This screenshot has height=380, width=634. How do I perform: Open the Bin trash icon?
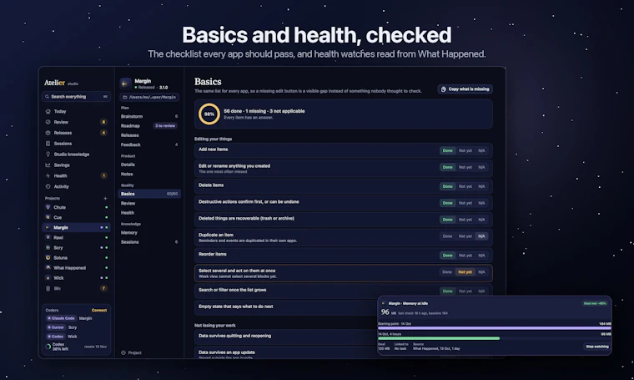(48, 288)
